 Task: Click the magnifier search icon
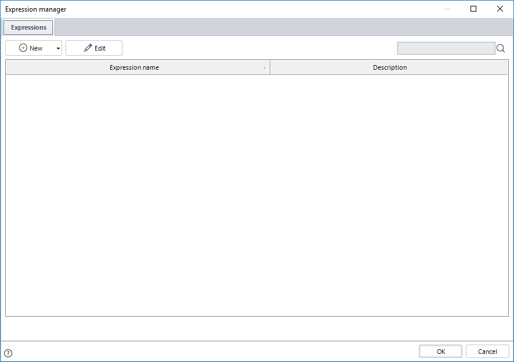(x=501, y=48)
